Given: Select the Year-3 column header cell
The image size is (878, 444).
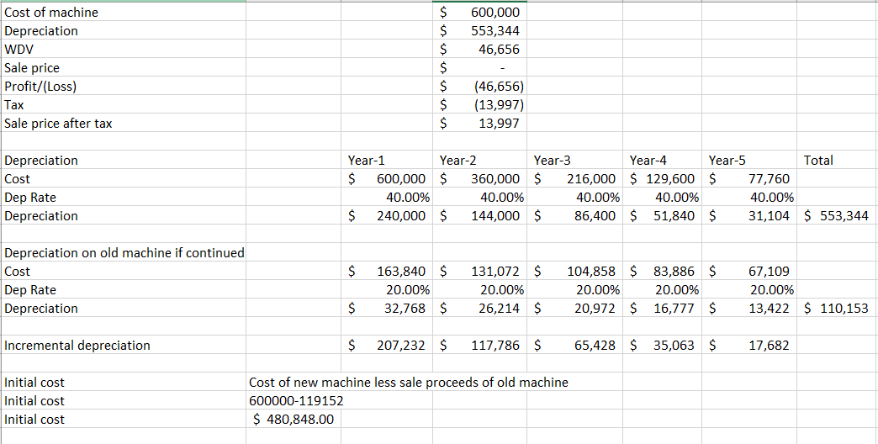Looking at the screenshot, I should [553, 161].
